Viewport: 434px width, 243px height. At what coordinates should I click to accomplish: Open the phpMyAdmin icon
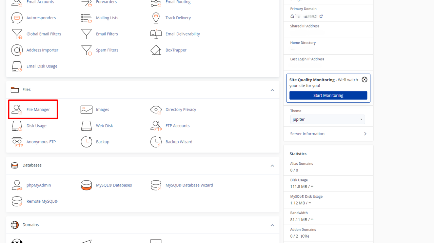point(17,185)
